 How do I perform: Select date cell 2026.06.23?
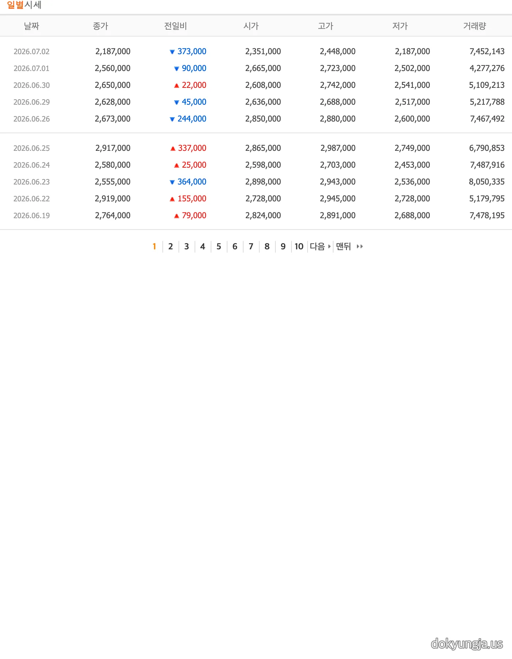coord(31,182)
